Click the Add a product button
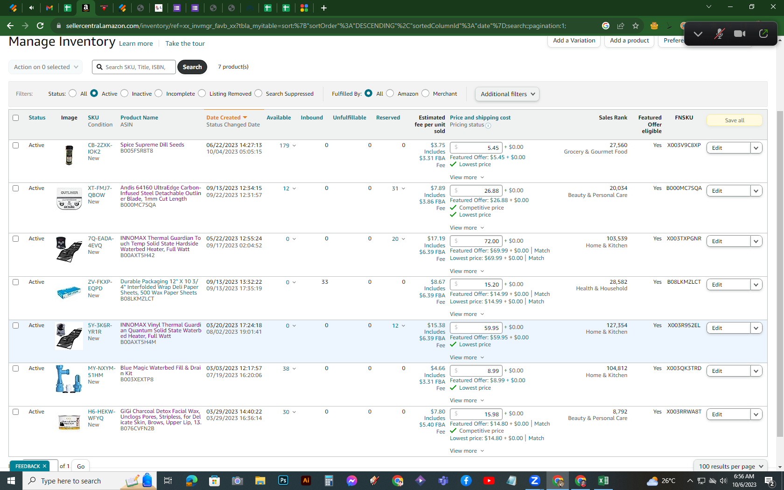This screenshot has height=490, width=784. click(x=630, y=41)
